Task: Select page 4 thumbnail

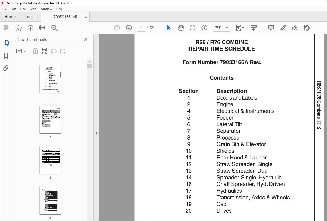Action: [50, 200]
